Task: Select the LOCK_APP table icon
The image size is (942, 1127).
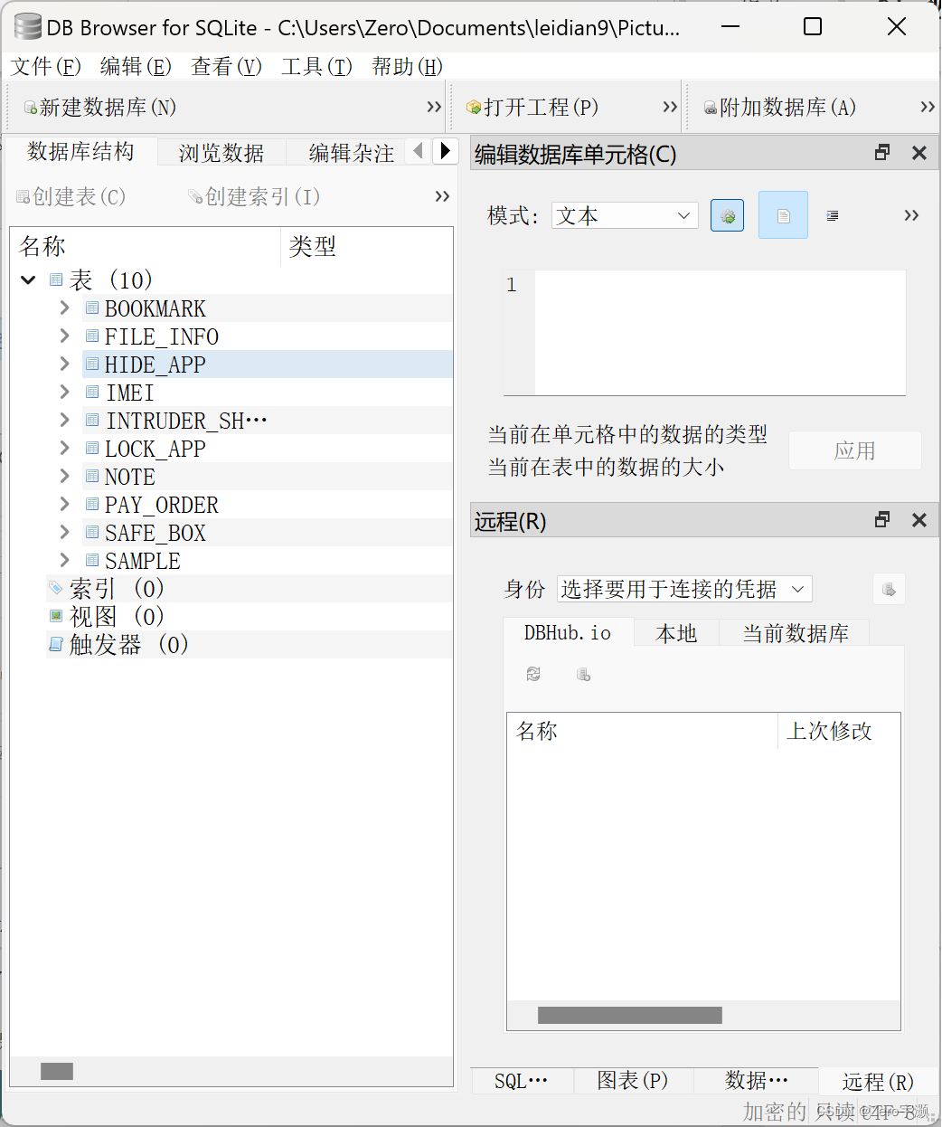Action: click(92, 448)
